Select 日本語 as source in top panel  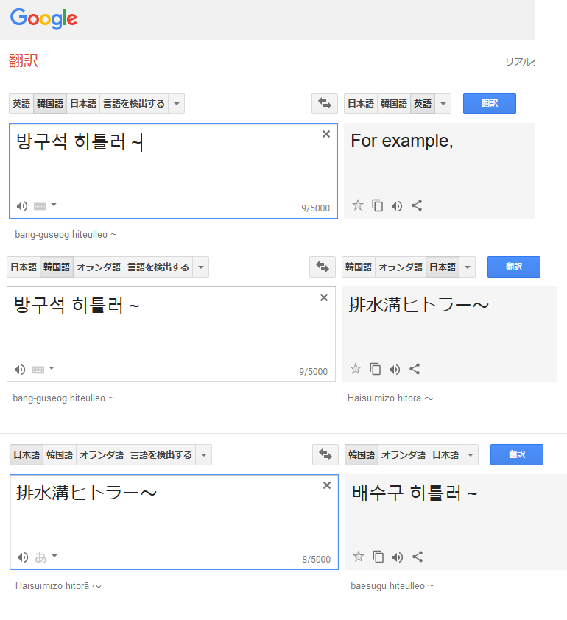(x=83, y=104)
